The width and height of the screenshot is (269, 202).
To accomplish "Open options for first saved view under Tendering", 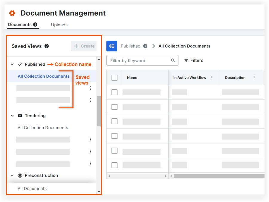I will pos(90,140).
